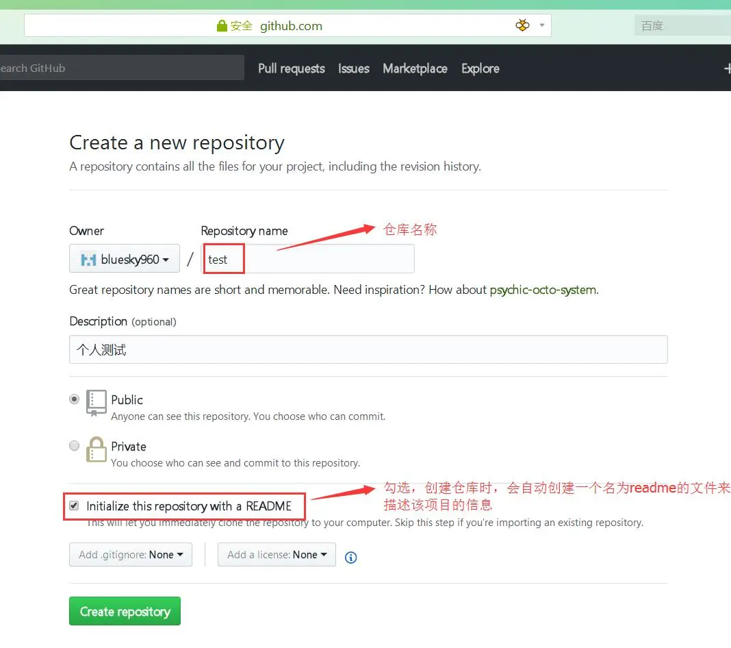
Task: Click the Private lock icon
Action: pyautogui.click(x=96, y=449)
